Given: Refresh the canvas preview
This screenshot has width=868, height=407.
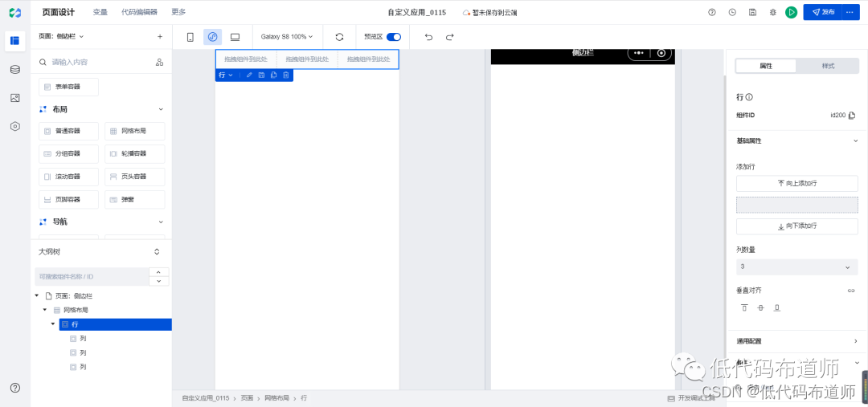Looking at the screenshot, I should coord(339,37).
